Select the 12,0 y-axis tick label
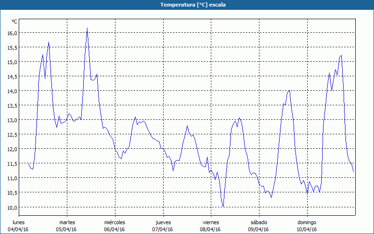The image size is (374, 234). pos(12,149)
